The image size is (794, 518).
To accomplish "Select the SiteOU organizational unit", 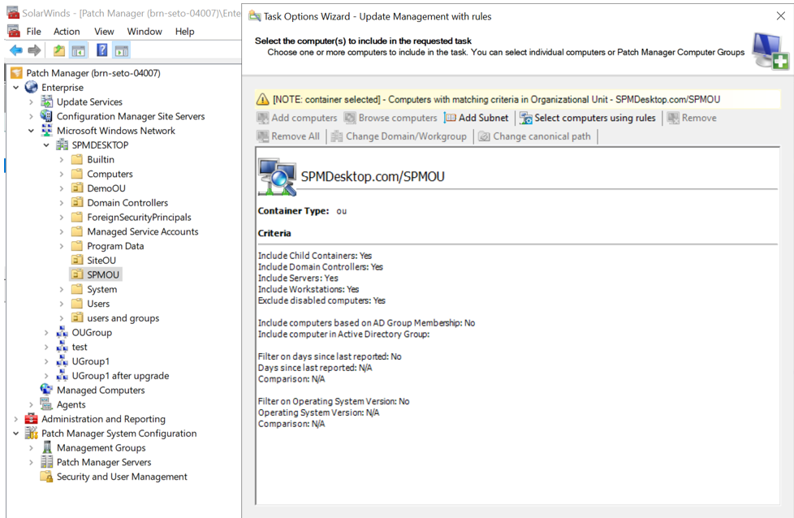I will (101, 260).
